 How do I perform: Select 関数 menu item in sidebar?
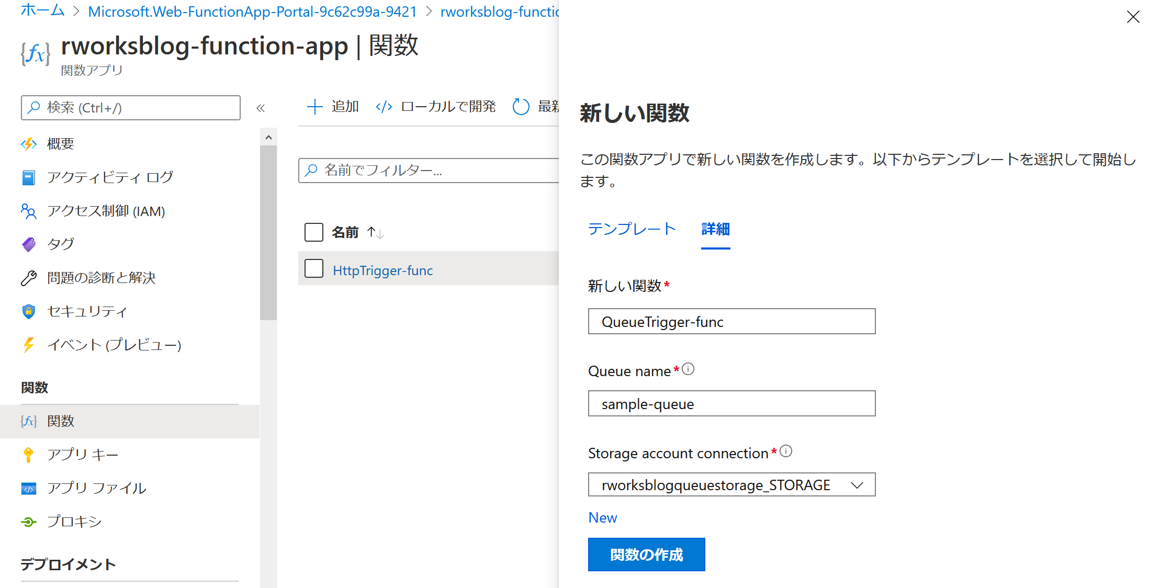click(x=130, y=421)
